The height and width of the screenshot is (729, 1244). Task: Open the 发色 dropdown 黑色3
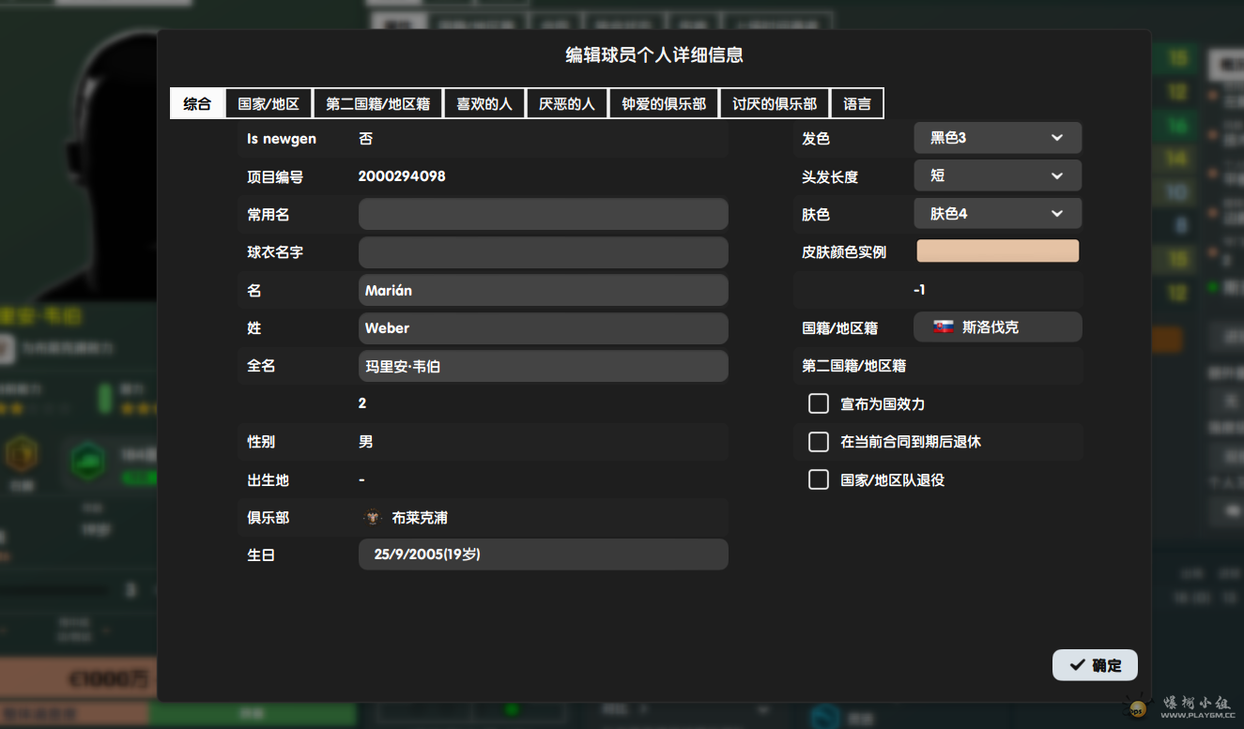997,138
